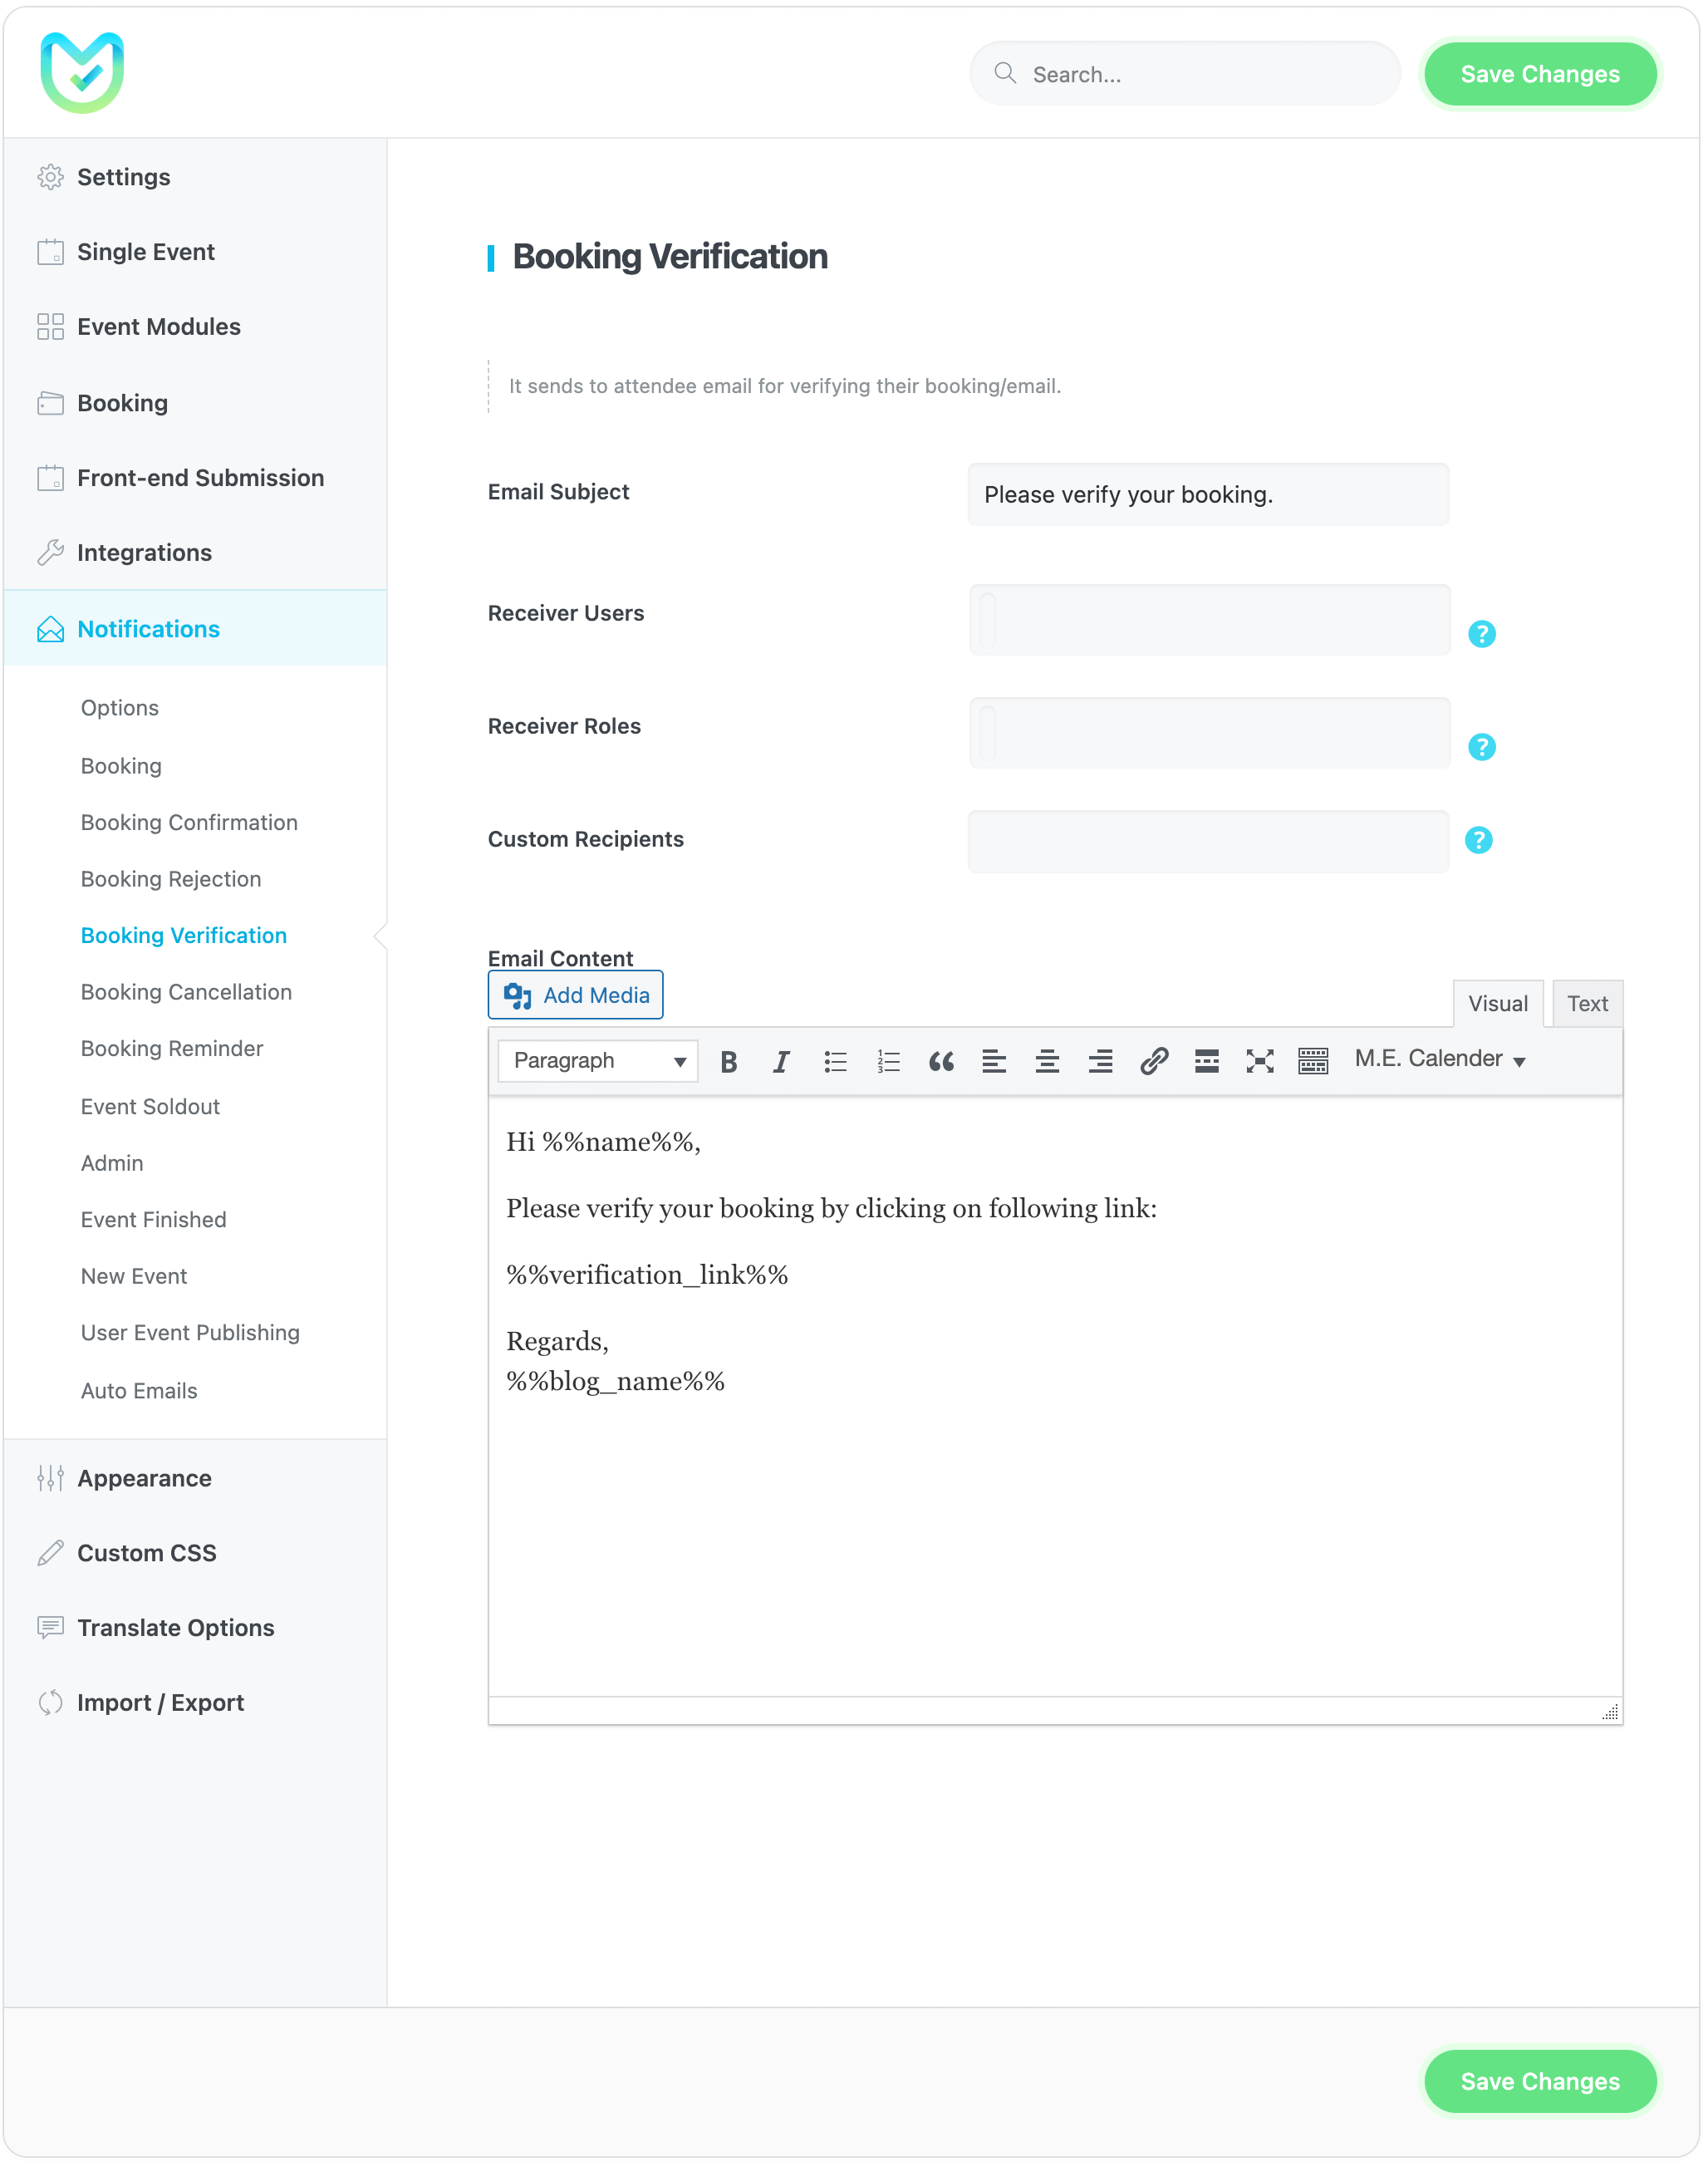Go to Booking Rejection submenu
The image size is (1708, 2162).
click(171, 879)
